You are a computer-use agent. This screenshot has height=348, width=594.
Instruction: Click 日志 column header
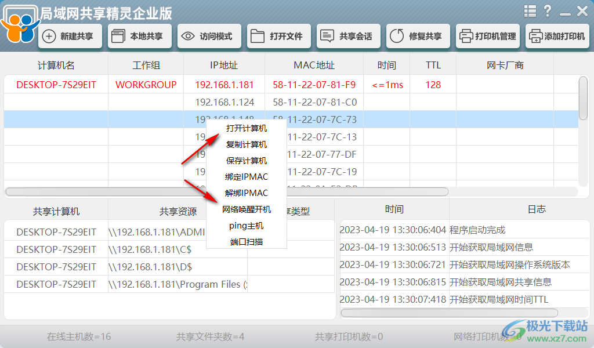(537, 209)
